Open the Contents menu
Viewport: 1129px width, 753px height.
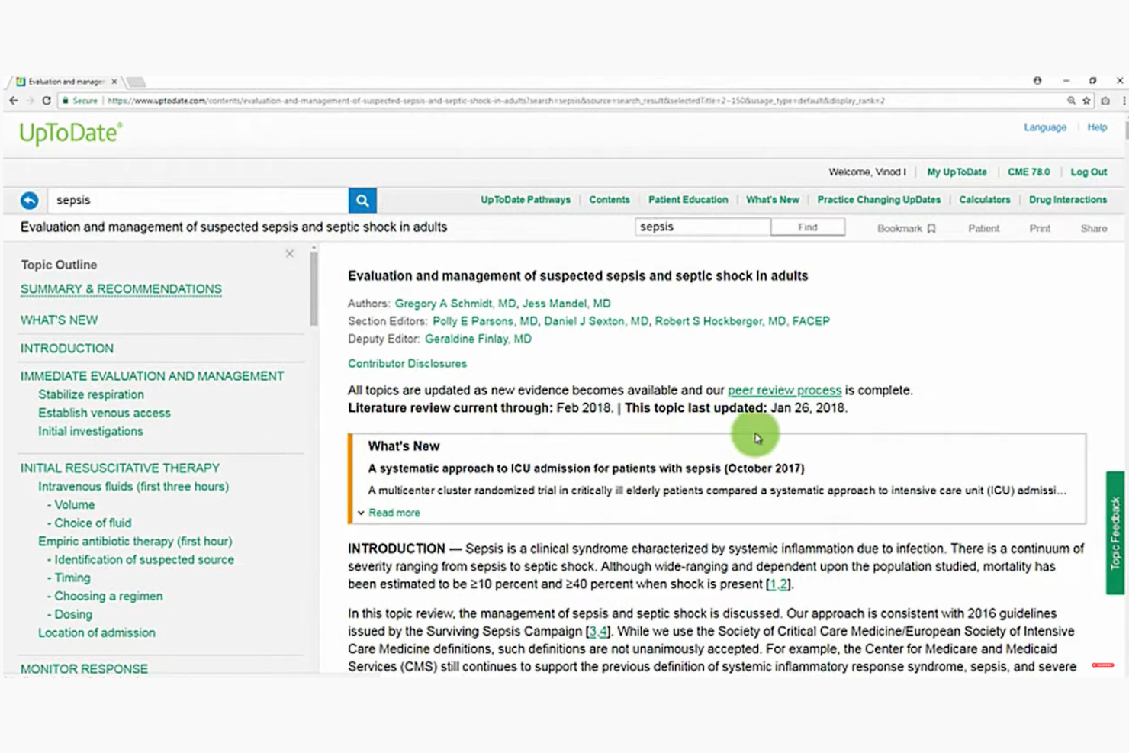(610, 200)
